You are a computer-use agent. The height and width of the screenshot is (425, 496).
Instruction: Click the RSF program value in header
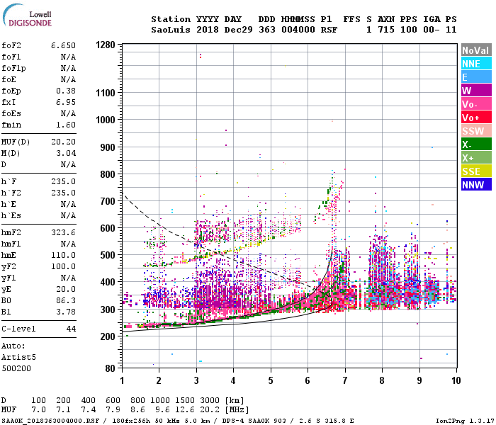pyautogui.click(x=329, y=30)
